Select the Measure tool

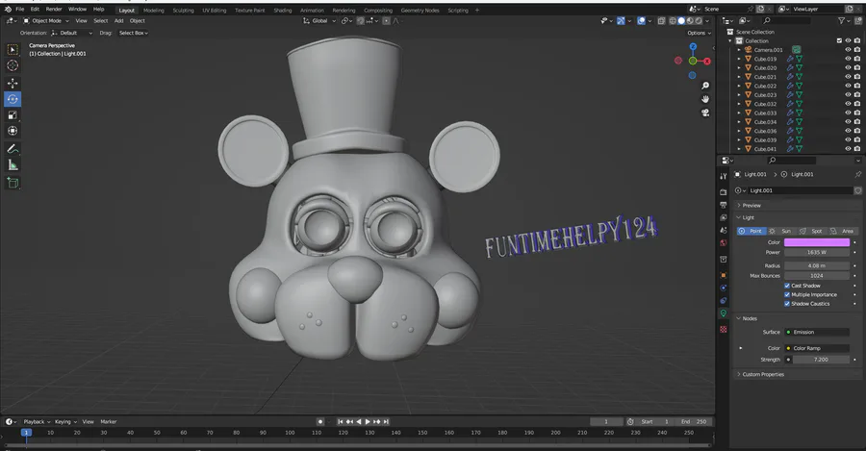pyautogui.click(x=13, y=165)
